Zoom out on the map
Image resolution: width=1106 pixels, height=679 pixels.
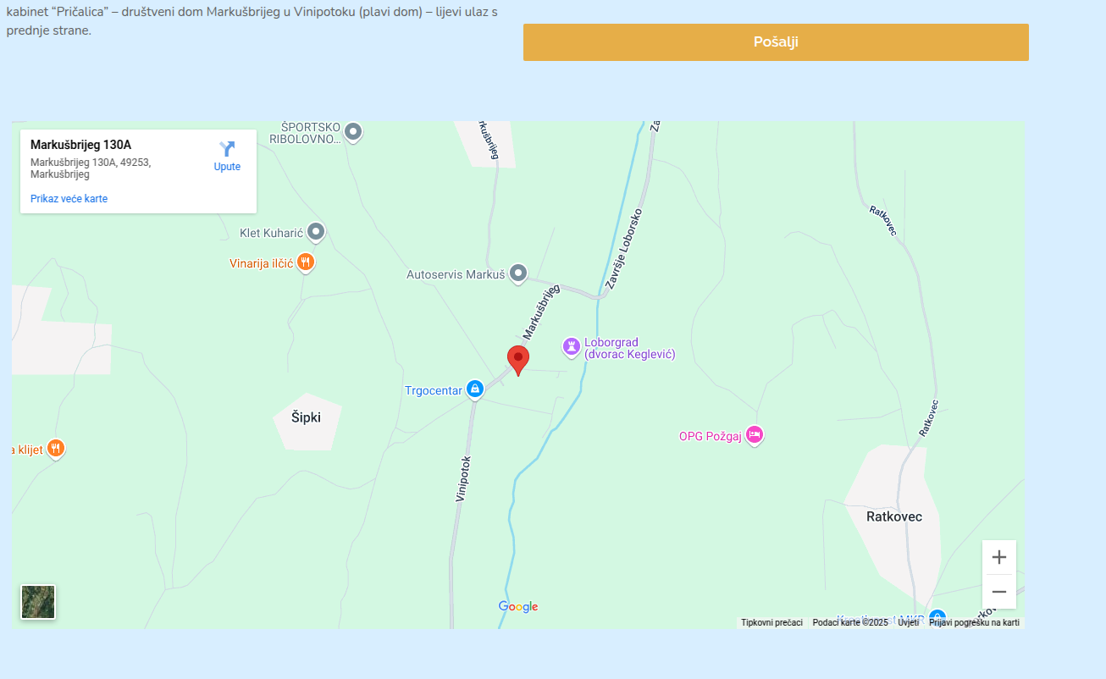998,592
